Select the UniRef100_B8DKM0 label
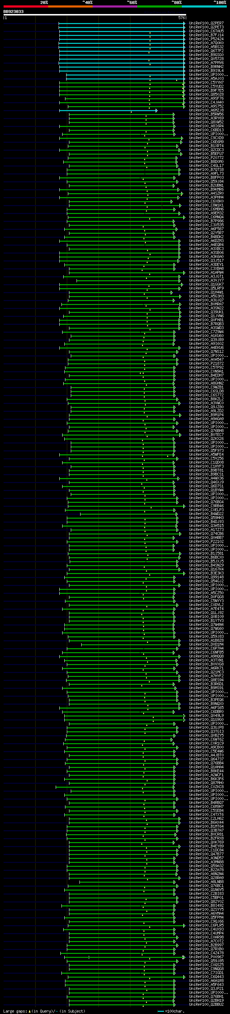This screenshot has width=230, height=1014. 206,162
